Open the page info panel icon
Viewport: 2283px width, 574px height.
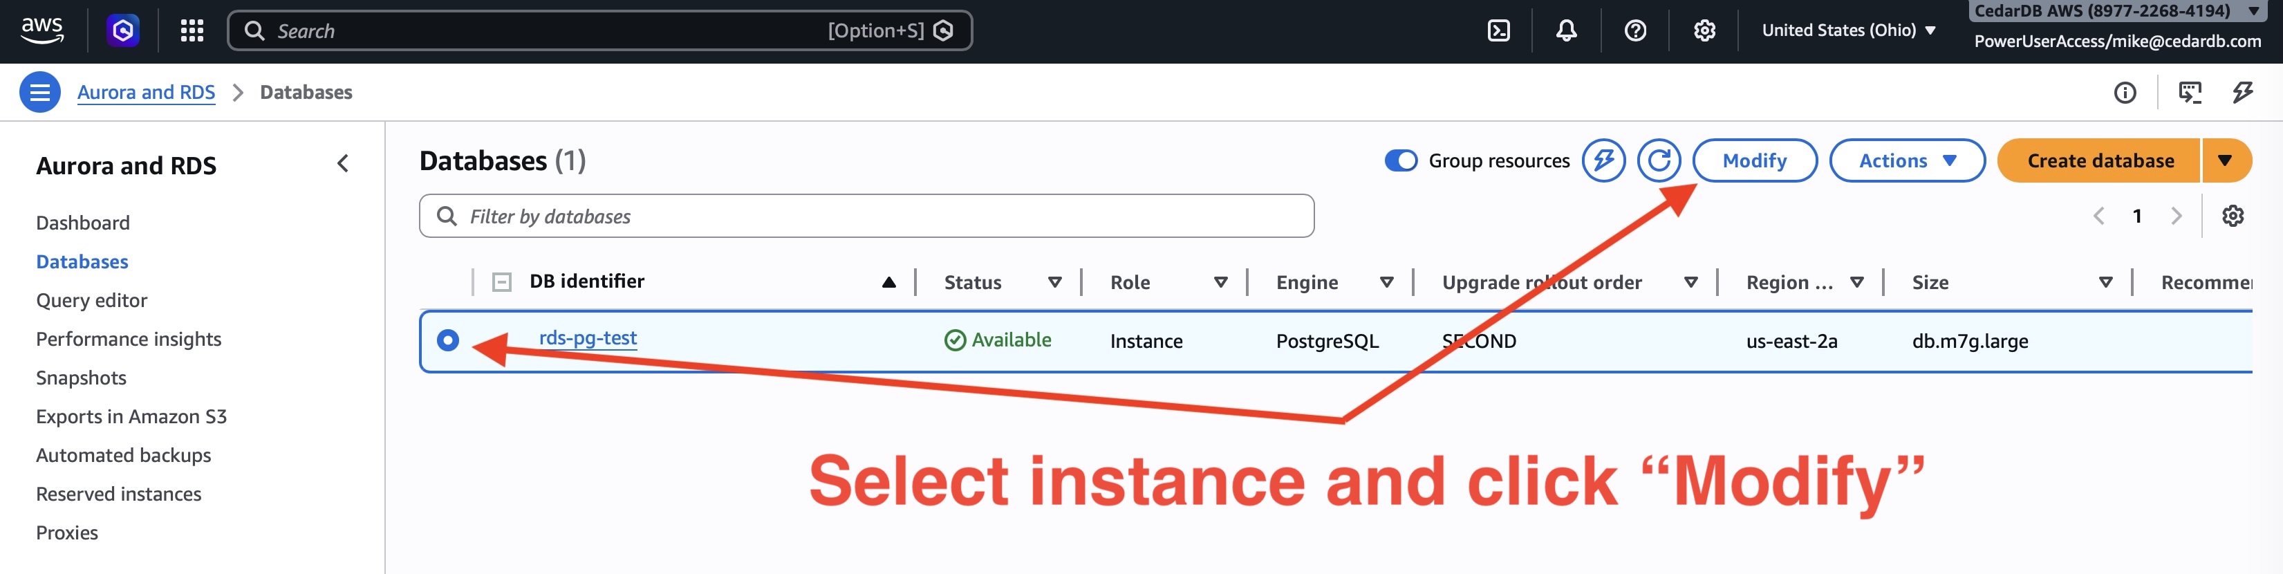2125,92
